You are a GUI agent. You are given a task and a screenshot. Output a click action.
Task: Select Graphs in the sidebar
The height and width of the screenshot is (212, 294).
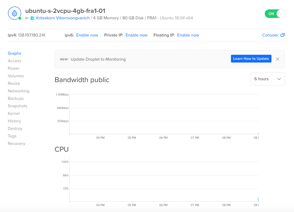14,53
